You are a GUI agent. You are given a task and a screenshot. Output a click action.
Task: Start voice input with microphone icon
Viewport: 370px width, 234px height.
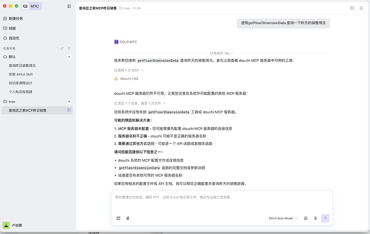click(315, 218)
